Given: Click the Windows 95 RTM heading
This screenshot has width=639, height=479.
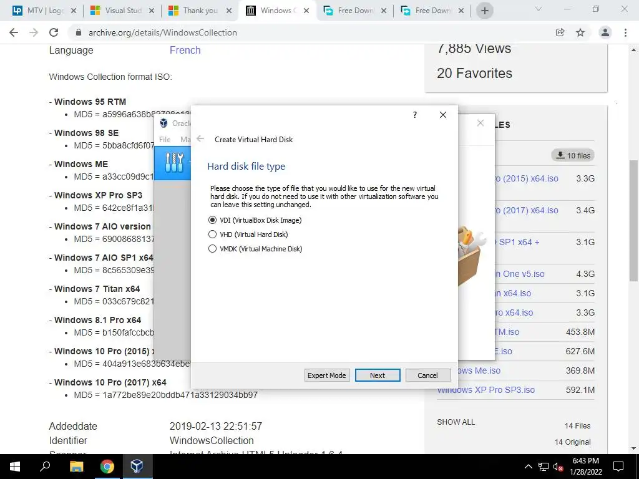Looking at the screenshot, I should pyautogui.click(x=90, y=102).
